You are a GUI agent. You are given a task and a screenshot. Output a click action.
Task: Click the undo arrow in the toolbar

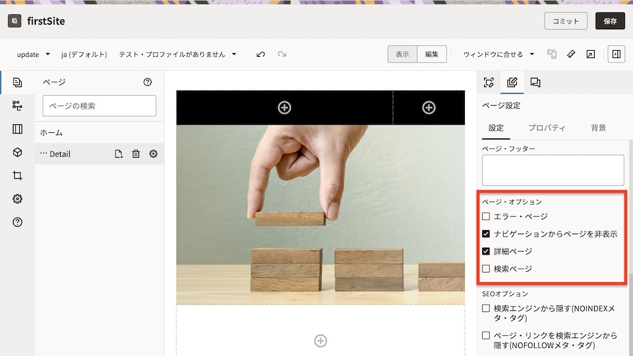[x=261, y=54]
